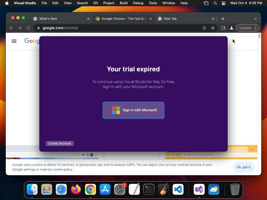Click Ok, got it on cookie banner
Image resolution: width=267 pixels, height=200 pixels.
point(244,167)
